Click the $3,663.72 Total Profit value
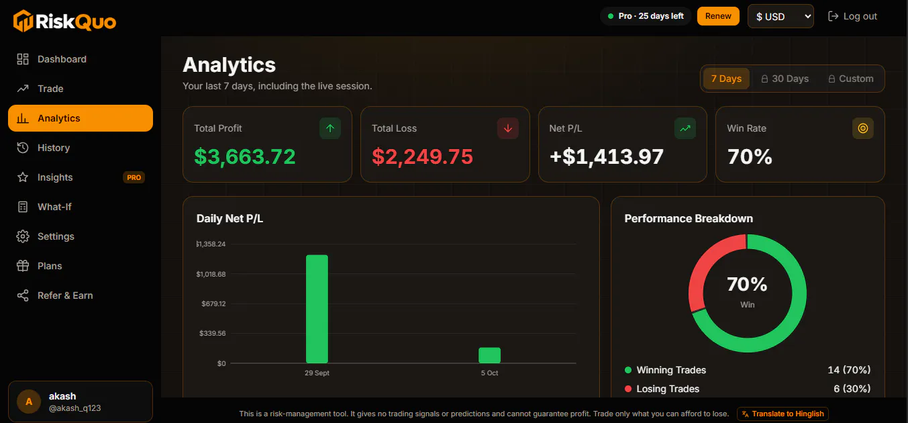Screen dimensions: 908x423 point(245,156)
